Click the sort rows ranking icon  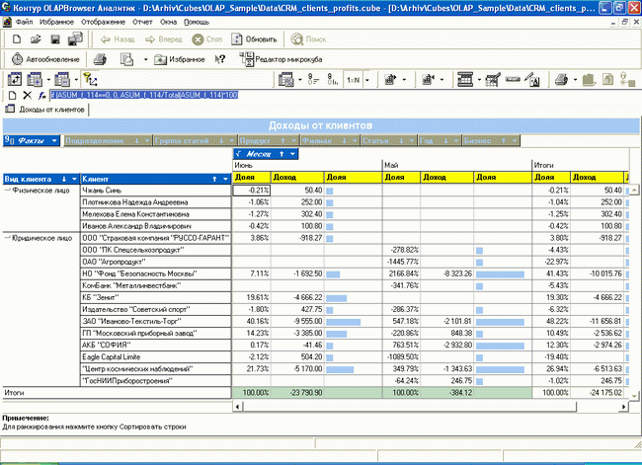coord(313,79)
